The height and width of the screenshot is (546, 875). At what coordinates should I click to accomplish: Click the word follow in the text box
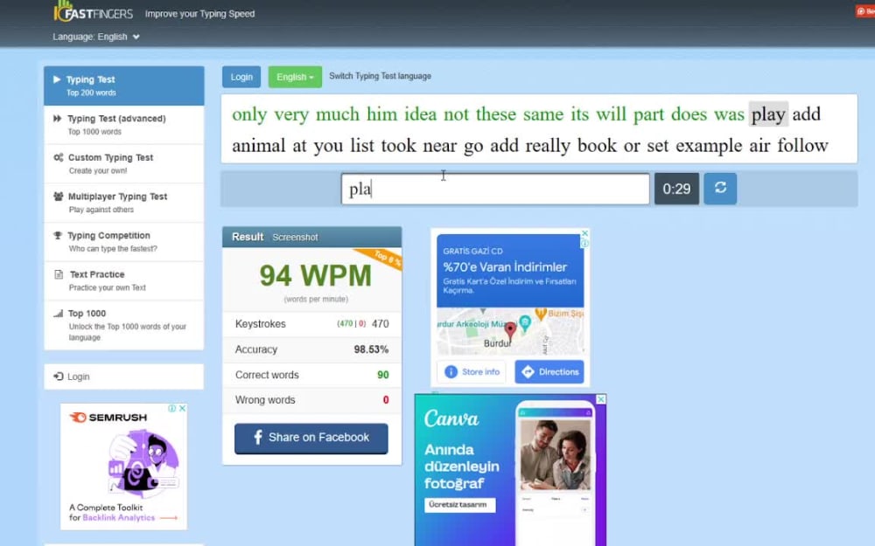(802, 145)
